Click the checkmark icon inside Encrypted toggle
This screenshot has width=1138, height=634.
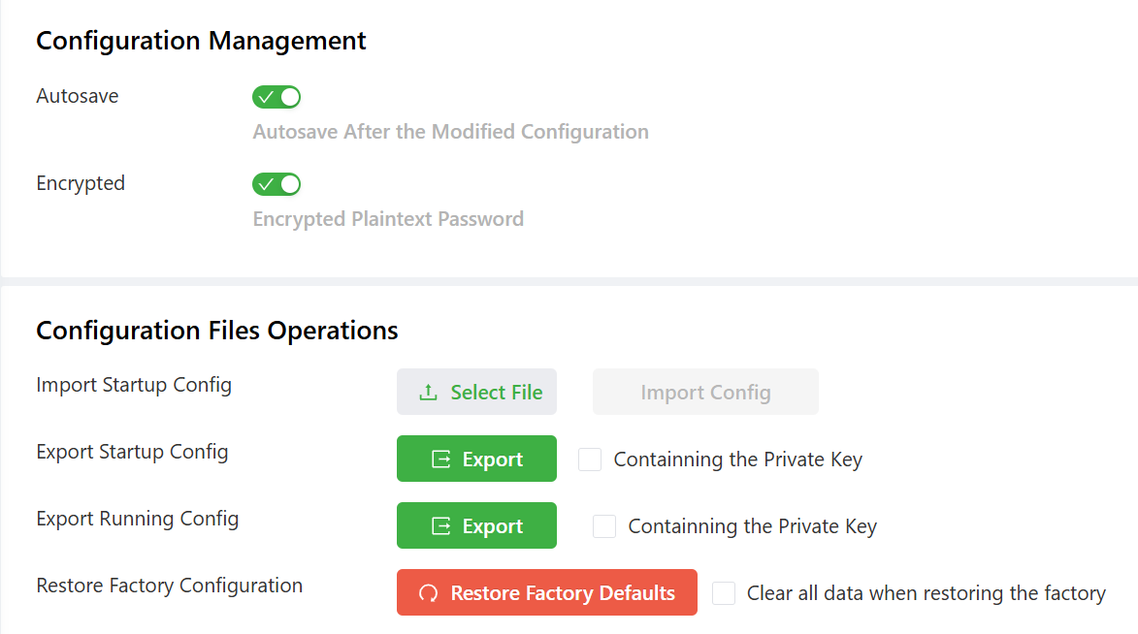coord(266,184)
